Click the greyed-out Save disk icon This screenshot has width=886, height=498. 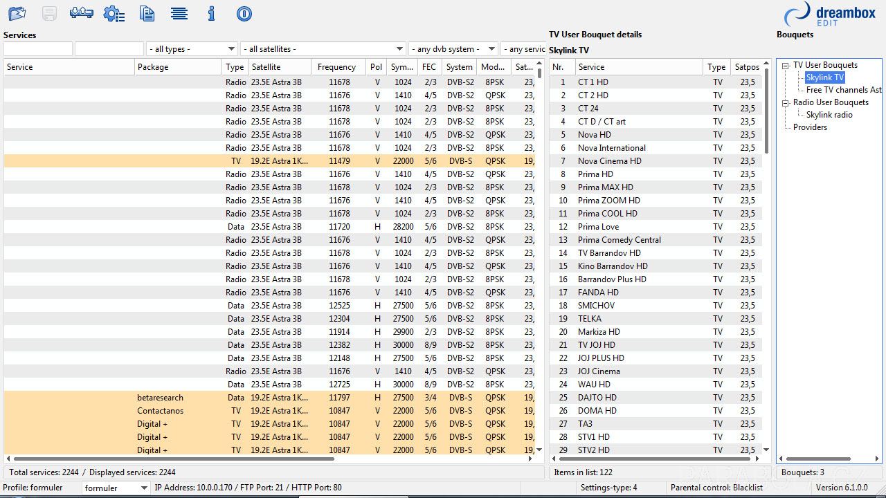click(49, 13)
